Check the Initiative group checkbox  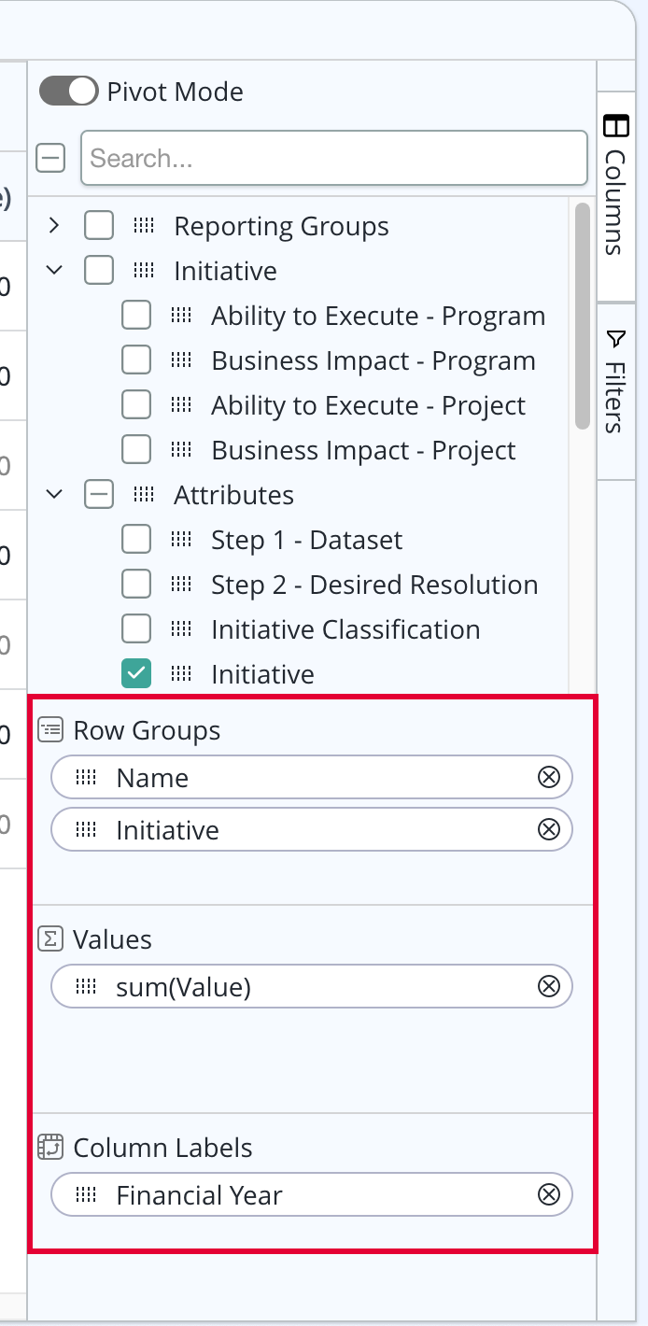click(x=99, y=271)
